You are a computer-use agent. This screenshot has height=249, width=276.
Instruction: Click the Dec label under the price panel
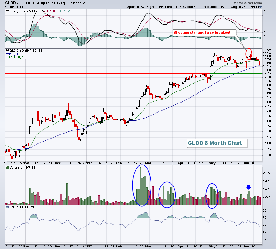[x=58, y=163]
